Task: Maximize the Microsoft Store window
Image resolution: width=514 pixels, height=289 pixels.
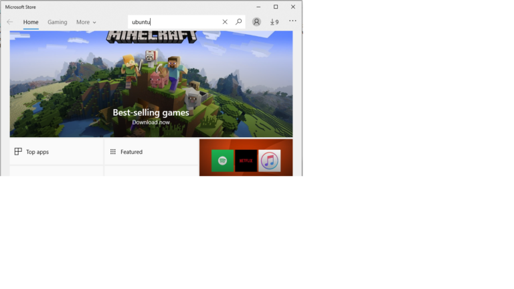Action: tap(275, 7)
